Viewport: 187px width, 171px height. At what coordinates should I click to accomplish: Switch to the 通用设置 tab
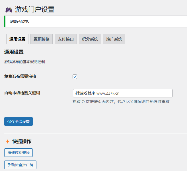click(x=17, y=39)
